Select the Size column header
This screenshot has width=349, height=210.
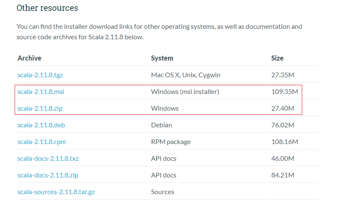pos(277,58)
